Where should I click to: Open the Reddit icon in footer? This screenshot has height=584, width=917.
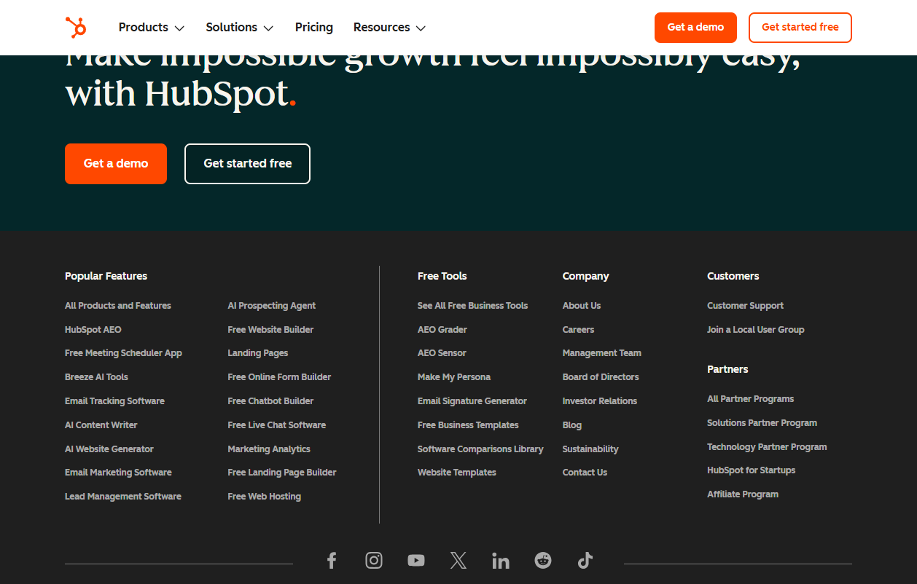coord(543,560)
